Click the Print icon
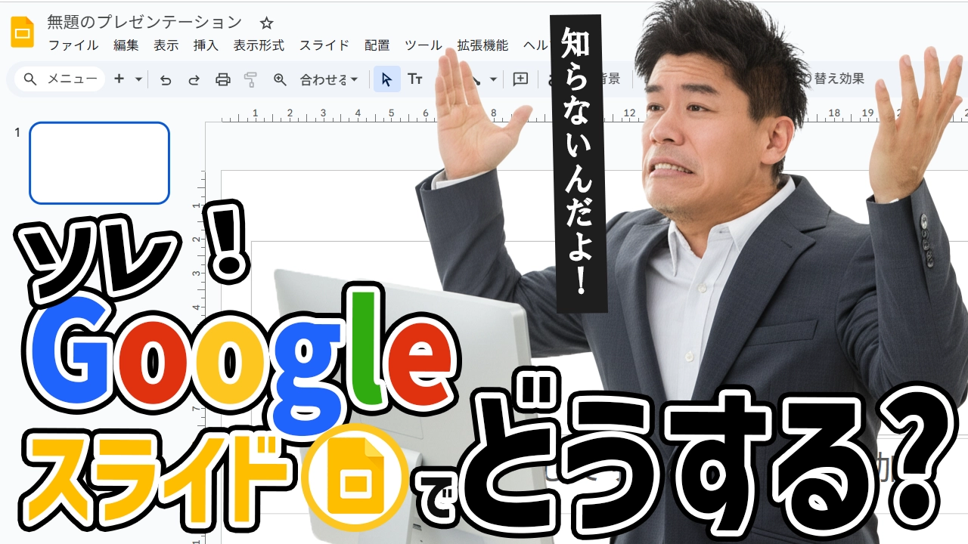This screenshot has width=968, height=544. 222,79
